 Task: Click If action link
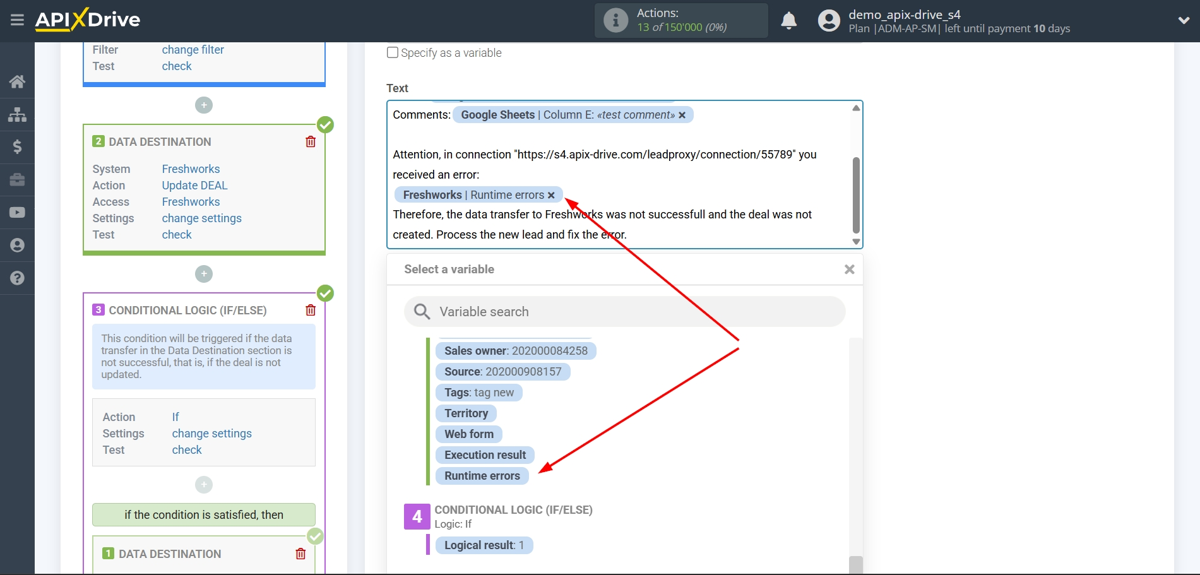(175, 417)
